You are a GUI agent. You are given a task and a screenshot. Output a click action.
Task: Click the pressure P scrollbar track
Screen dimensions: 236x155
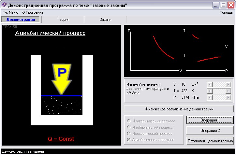coord(219,98)
